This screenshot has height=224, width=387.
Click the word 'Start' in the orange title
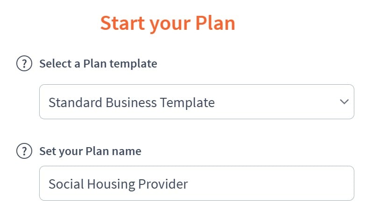coord(123,23)
